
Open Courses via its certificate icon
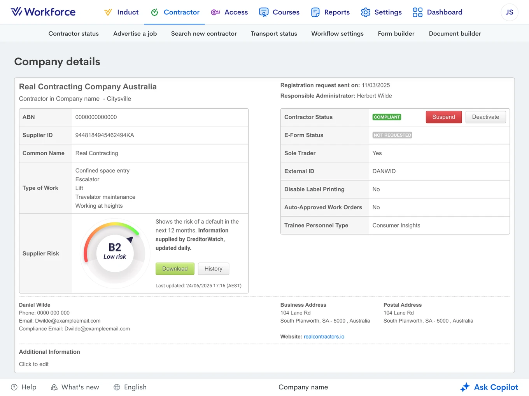(264, 12)
